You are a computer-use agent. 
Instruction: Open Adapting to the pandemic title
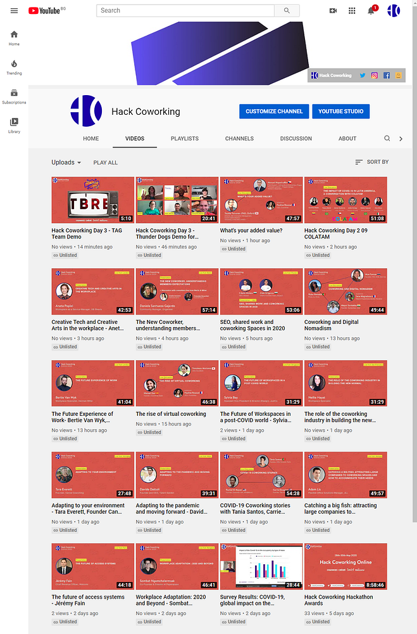tap(171, 508)
